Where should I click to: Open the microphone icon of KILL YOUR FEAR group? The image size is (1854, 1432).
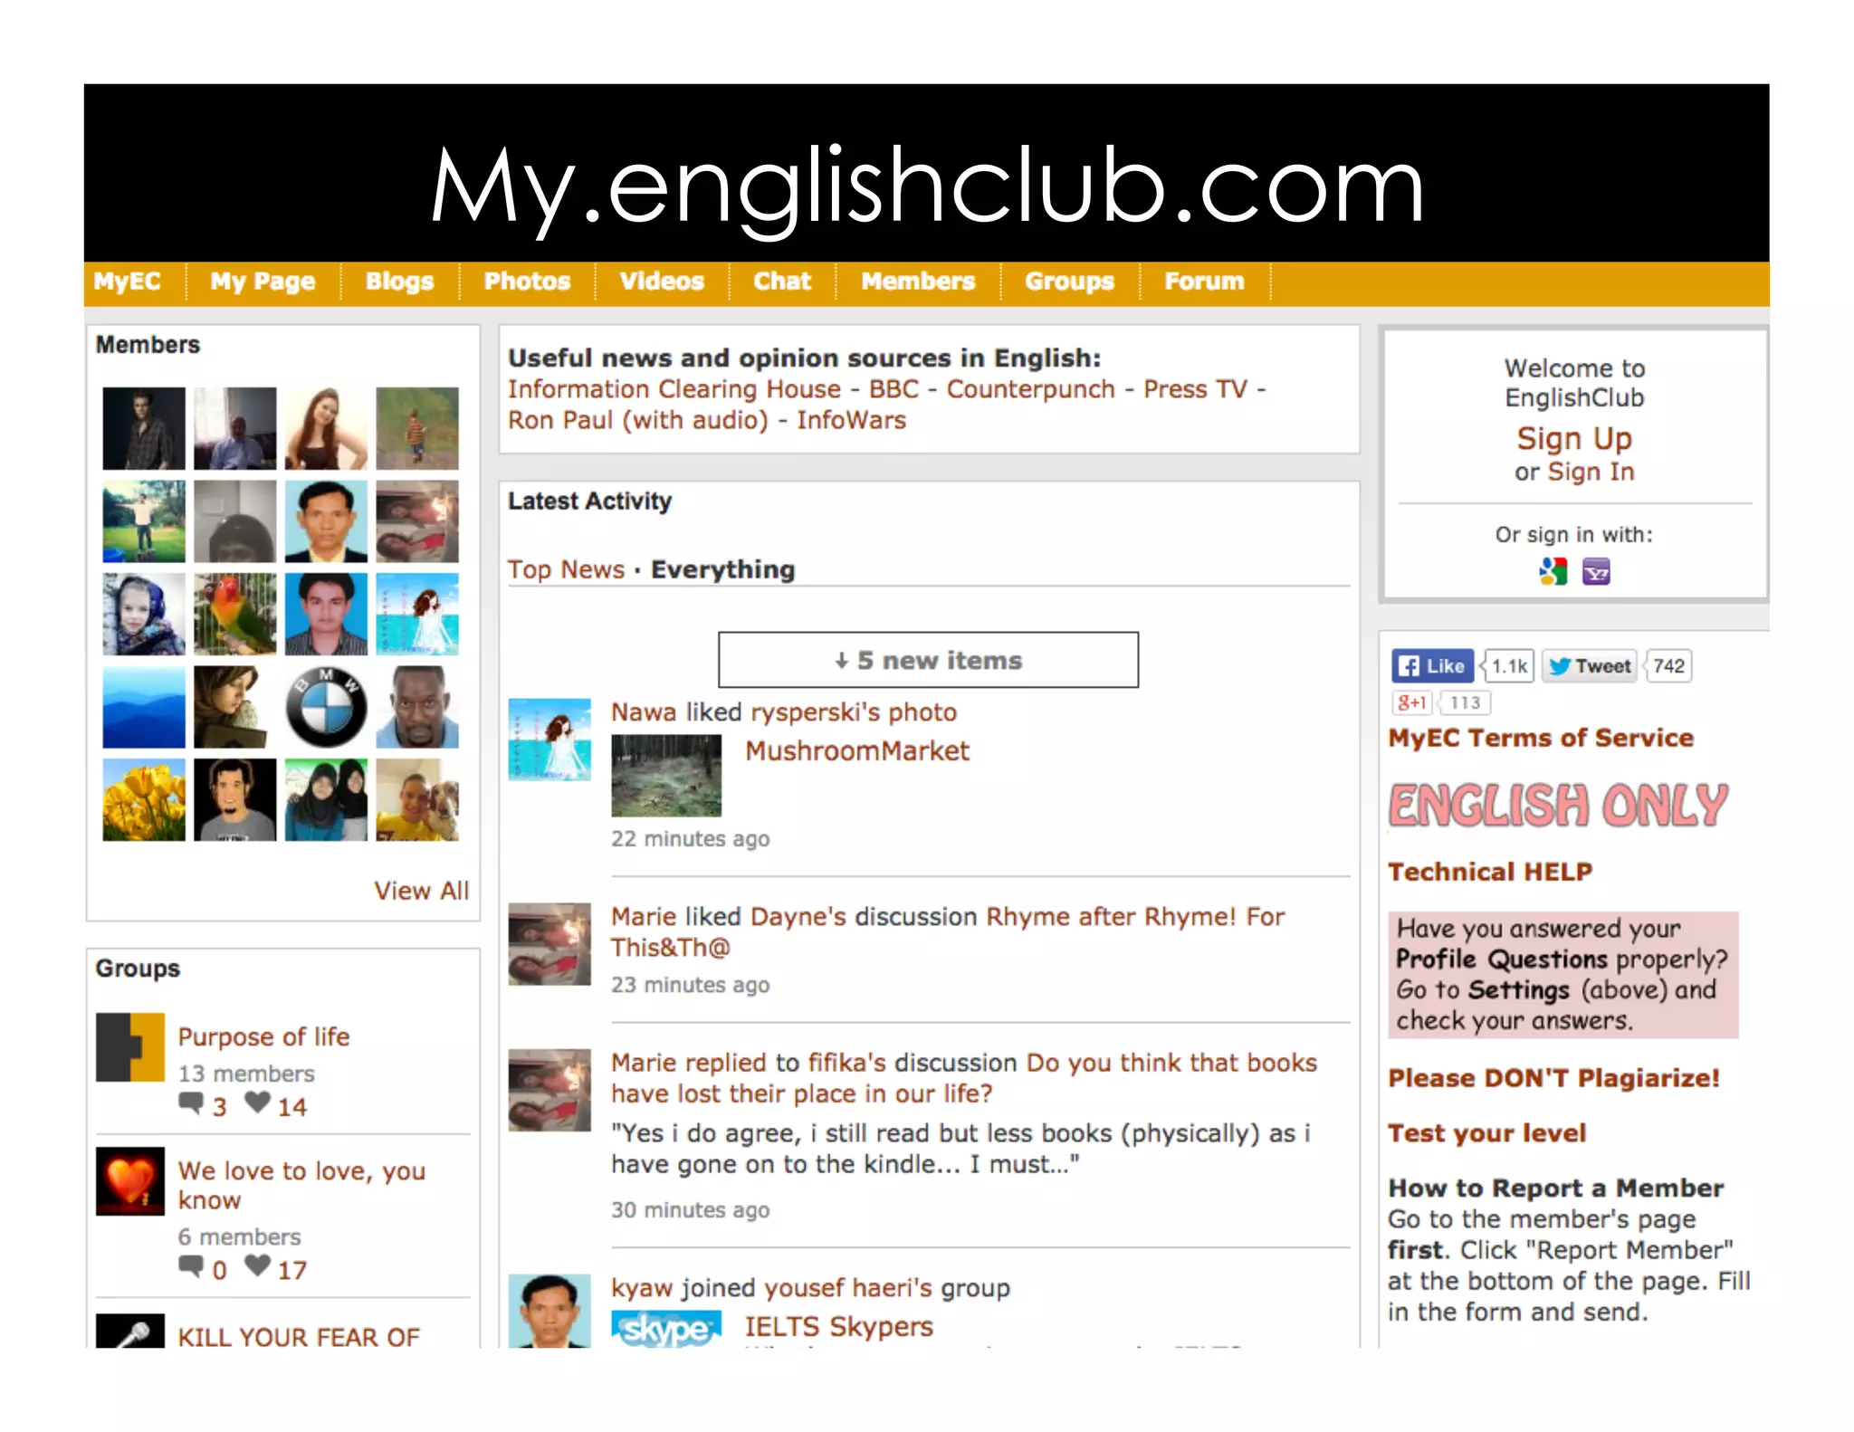[130, 1331]
